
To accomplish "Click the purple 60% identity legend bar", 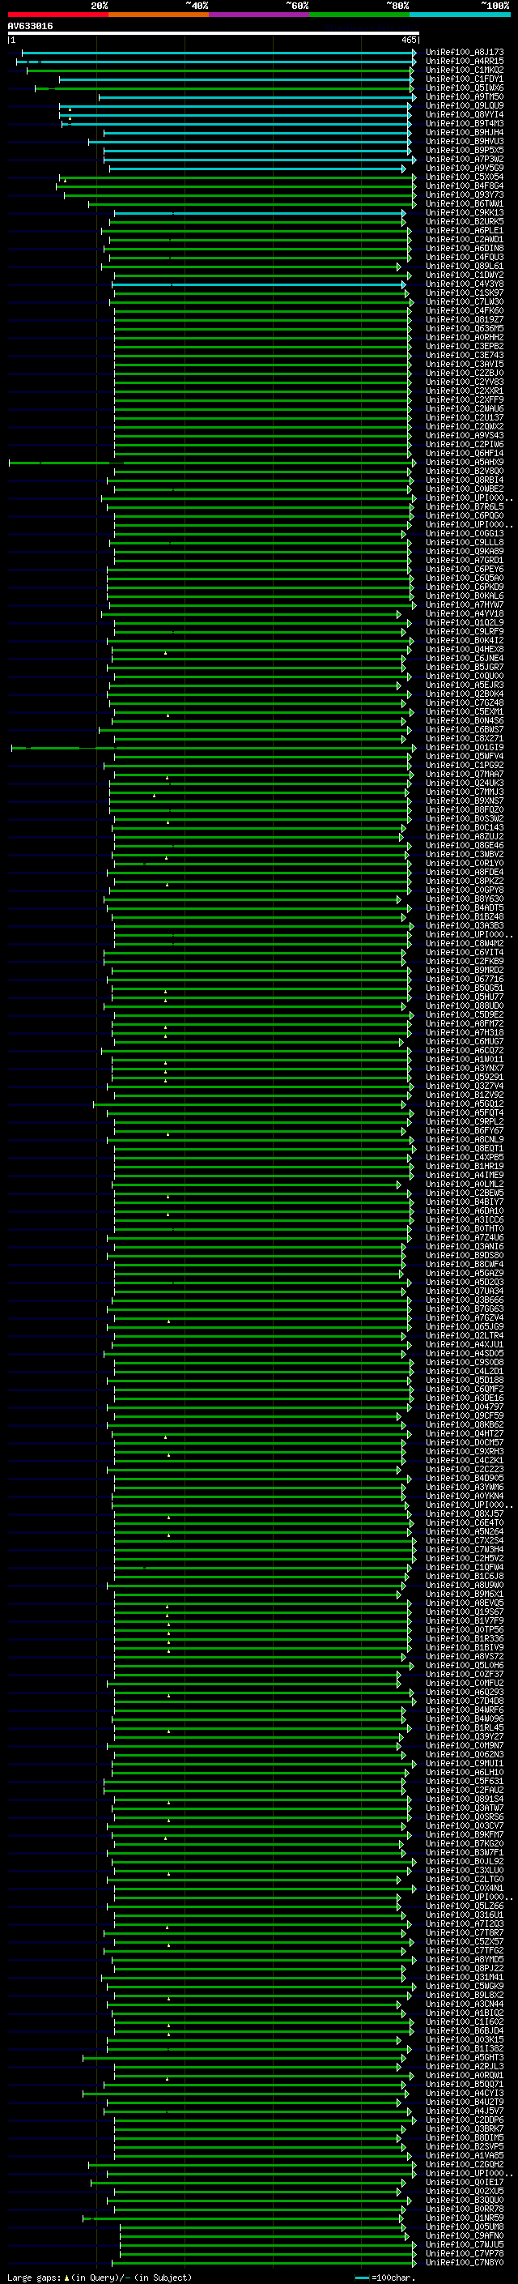I will [258, 15].
